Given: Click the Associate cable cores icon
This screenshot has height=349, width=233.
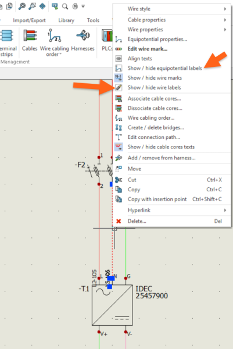Looking at the screenshot, I should 119,99.
